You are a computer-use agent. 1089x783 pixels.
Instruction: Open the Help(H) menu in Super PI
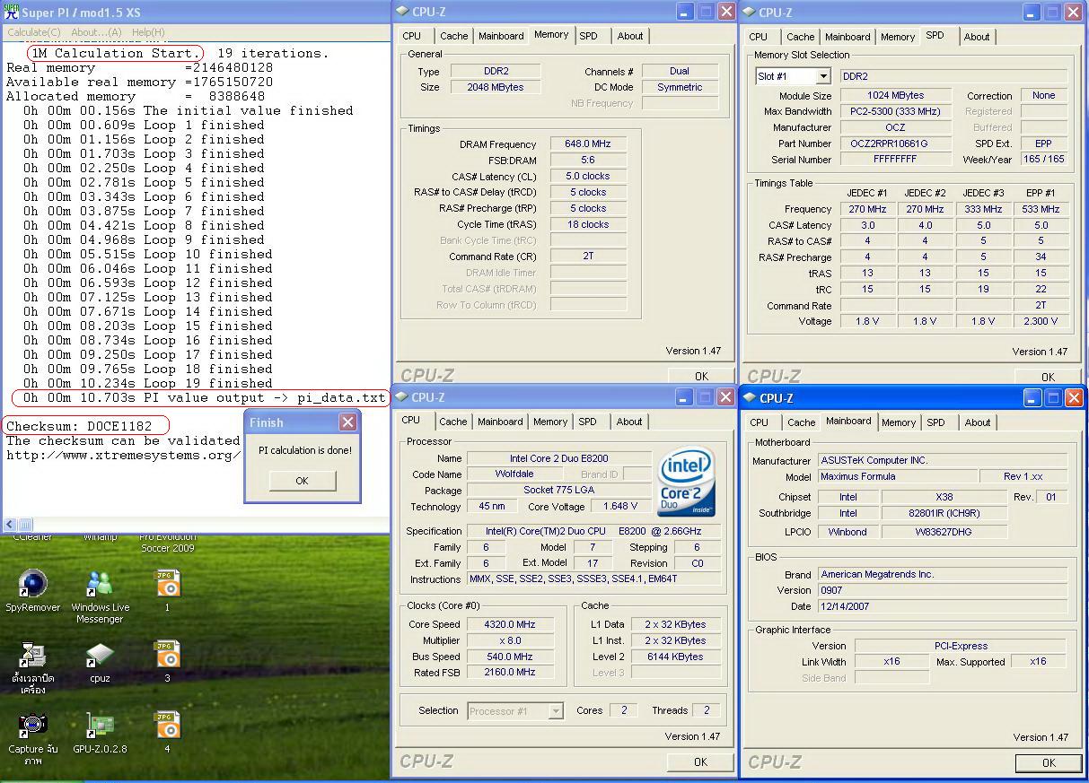[x=148, y=32]
